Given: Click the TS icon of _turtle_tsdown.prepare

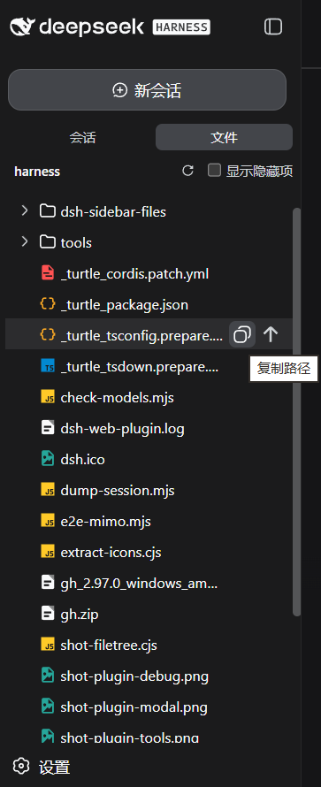Looking at the screenshot, I should tap(48, 366).
